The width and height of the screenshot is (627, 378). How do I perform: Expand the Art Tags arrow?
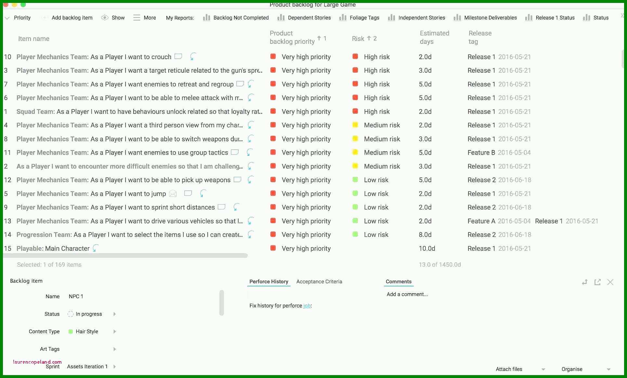coord(114,349)
